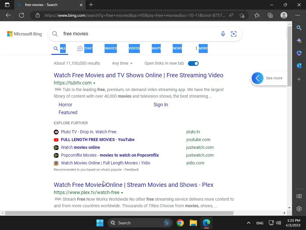
Task: Click the vertical scrollbar down arrow
Action: point(289,208)
